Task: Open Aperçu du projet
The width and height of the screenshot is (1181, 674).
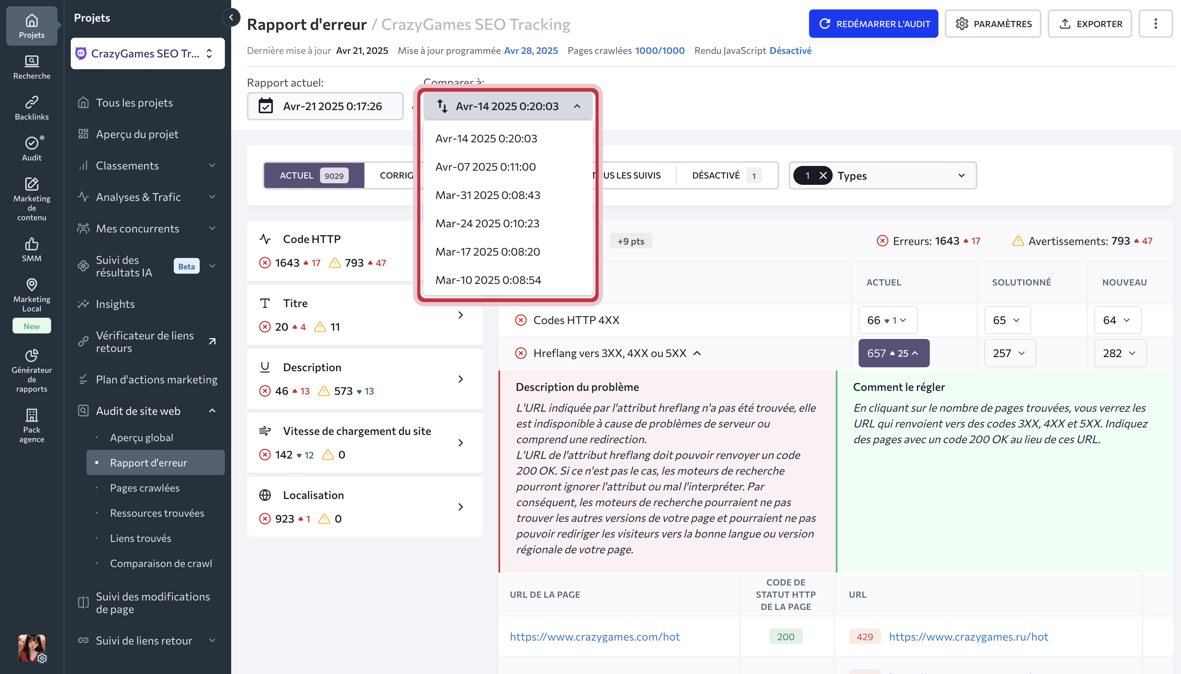Action: [137, 134]
